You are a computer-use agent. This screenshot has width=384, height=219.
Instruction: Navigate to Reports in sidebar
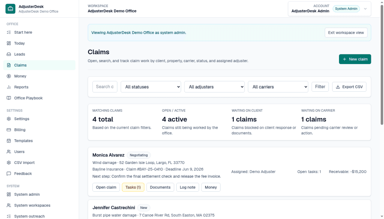(x=39, y=87)
